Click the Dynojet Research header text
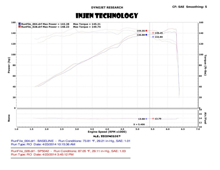The image size is (220, 170). 107,7
